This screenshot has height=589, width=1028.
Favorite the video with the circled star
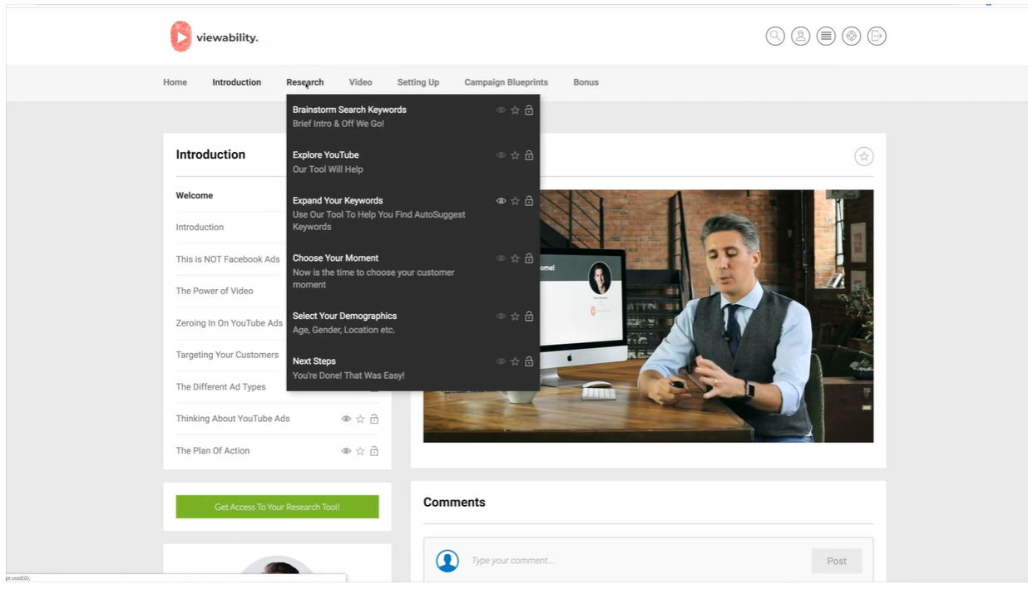click(x=864, y=156)
